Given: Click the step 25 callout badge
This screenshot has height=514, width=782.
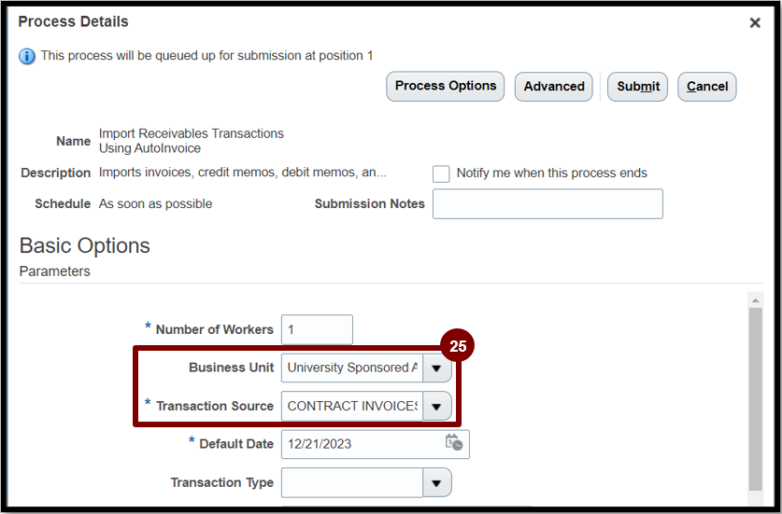Looking at the screenshot, I should click(x=457, y=346).
